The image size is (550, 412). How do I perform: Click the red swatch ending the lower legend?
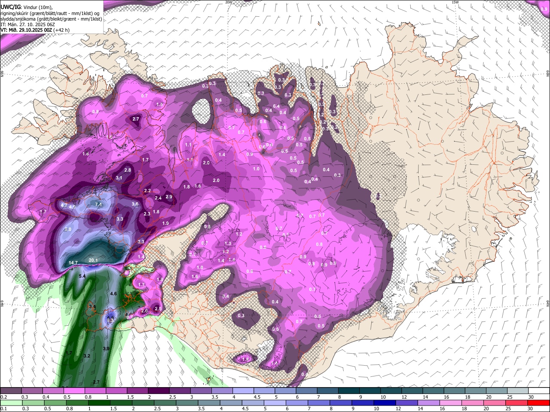click(538, 403)
